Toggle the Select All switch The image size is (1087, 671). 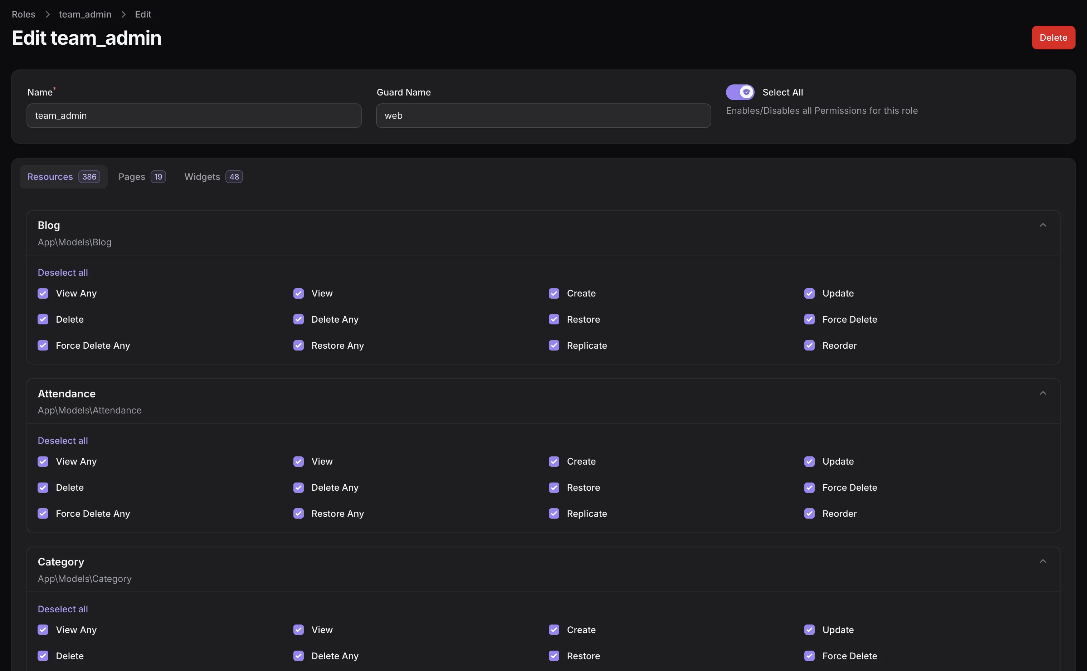[x=740, y=92]
